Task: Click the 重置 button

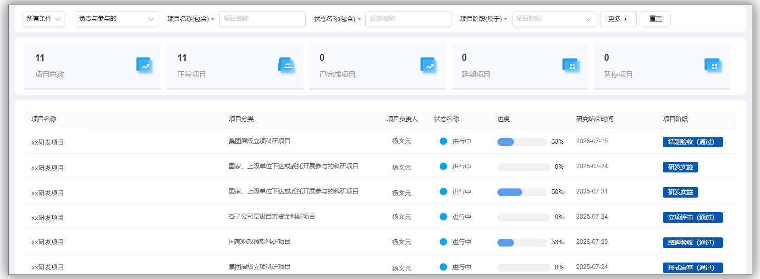Action: (x=655, y=19)
